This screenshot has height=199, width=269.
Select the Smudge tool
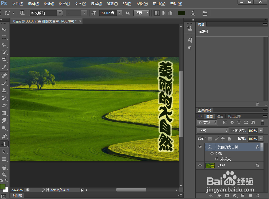(x=4, y=121)
